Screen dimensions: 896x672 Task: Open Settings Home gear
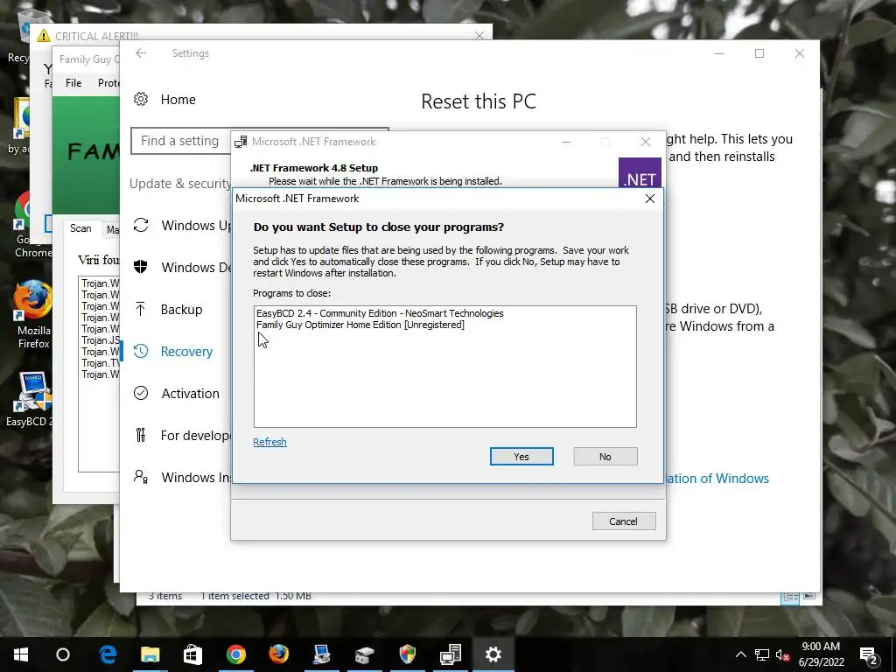pos(141,100)
